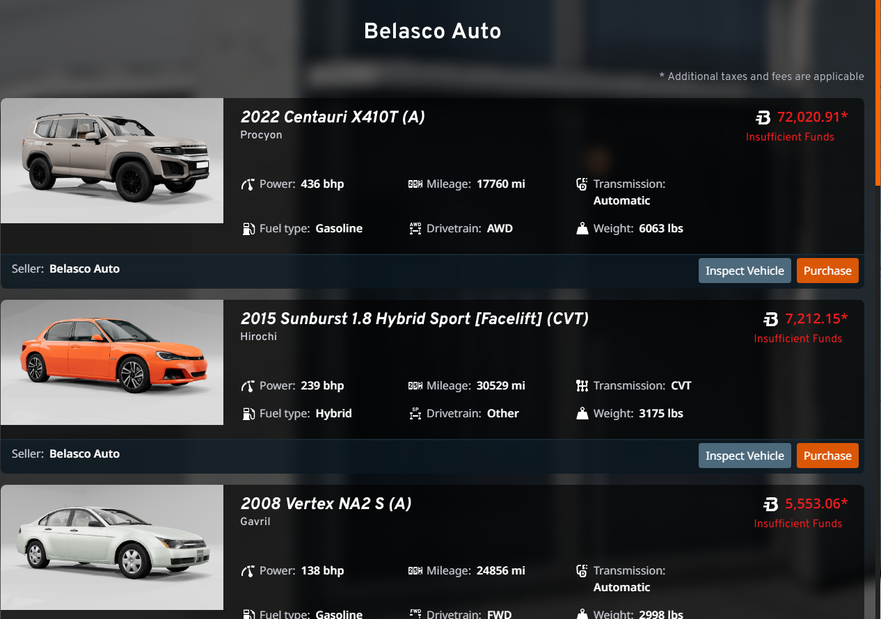881x619 pixels.
Task: Click the currency icon beside 7,212.15
Action: click(771, 319)
